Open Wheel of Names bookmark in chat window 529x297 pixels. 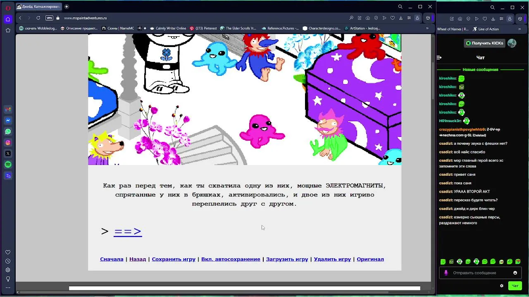click(453, 29)
